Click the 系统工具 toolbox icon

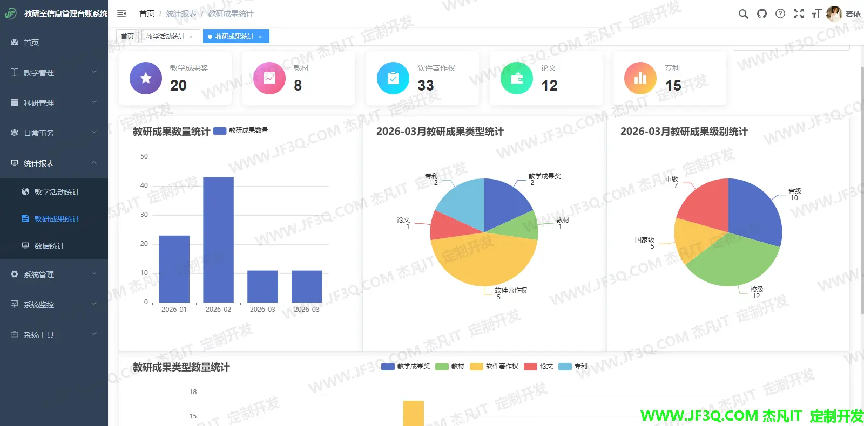15,334
